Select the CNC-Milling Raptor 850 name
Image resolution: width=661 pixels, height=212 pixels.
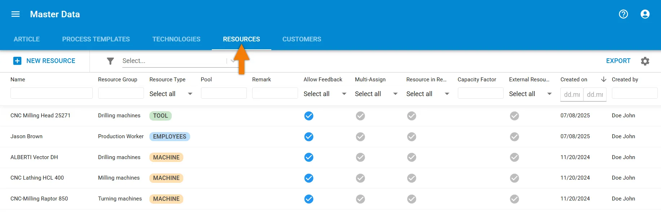coord(39,199)
